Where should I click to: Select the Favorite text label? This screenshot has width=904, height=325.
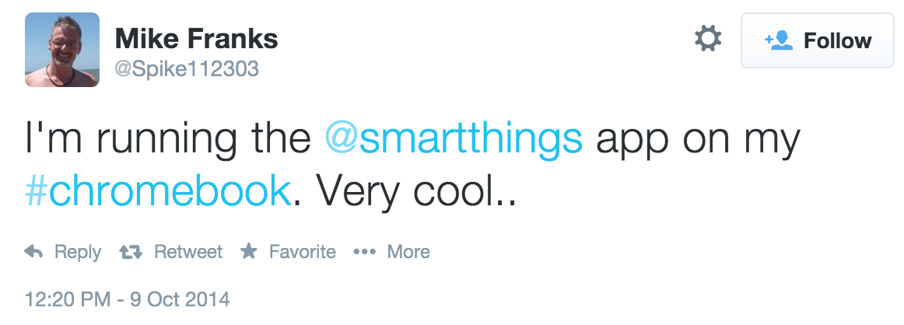coord(303,252)
